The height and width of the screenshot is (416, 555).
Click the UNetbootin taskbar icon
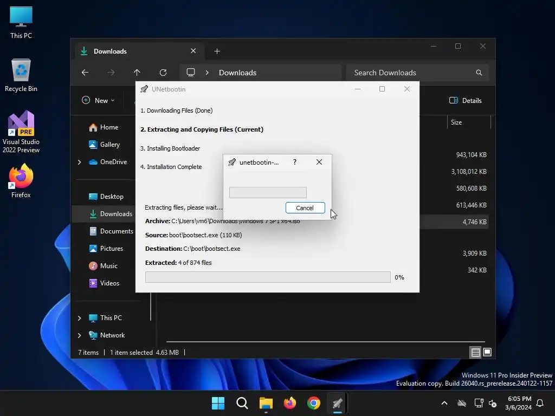pyautogui.click(x=338, y=403)
